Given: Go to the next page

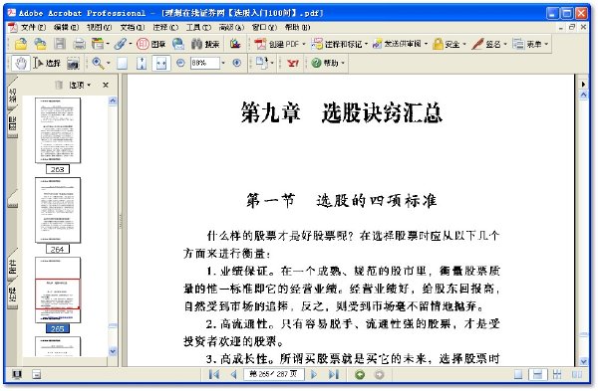Looking at the screenshot, I should coord(314,375).
